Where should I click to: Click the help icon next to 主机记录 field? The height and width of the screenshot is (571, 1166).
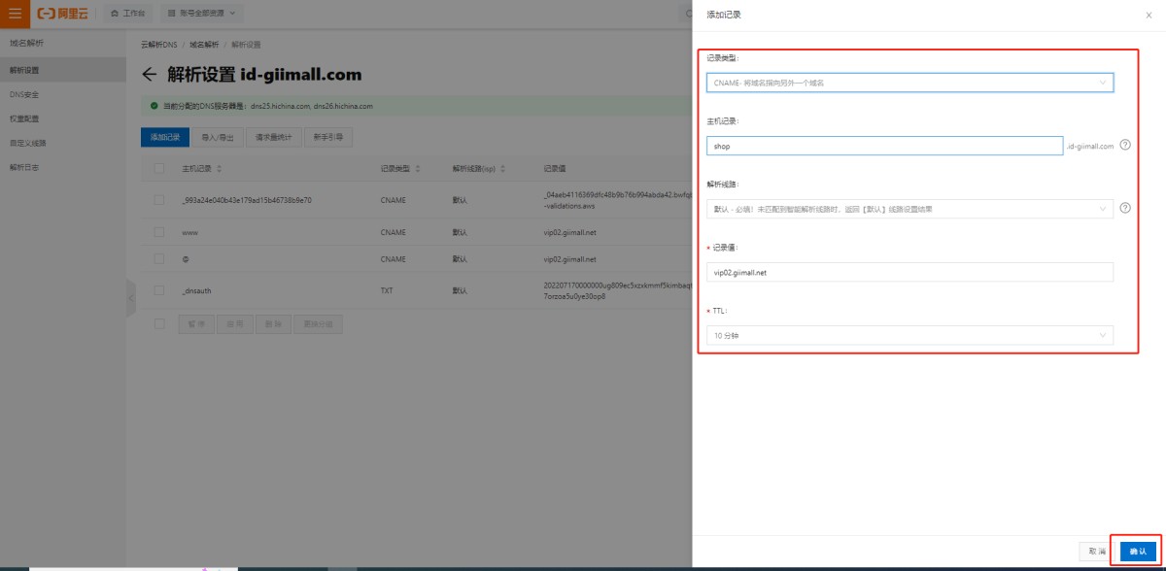pyautogui.click(x=1125, y=146)
